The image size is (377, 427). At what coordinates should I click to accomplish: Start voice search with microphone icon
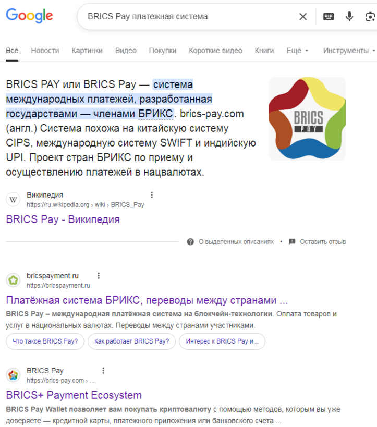(x=349, y=17)
